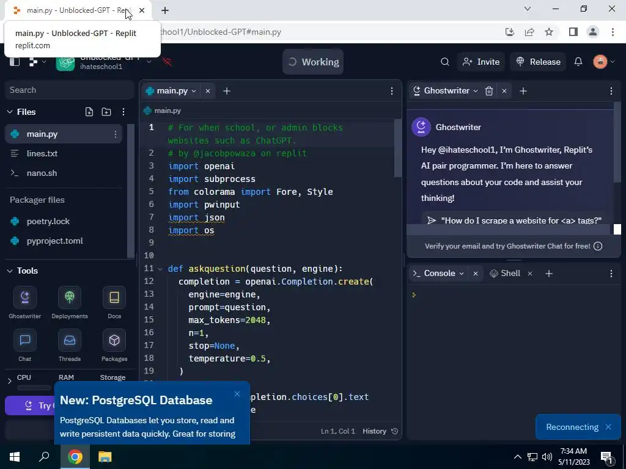The width and height of the screenshot is (626, 469).
Task: Close the Console tab
Action: (475, 274)
